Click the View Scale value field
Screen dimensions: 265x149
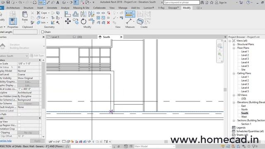[28, 64]
